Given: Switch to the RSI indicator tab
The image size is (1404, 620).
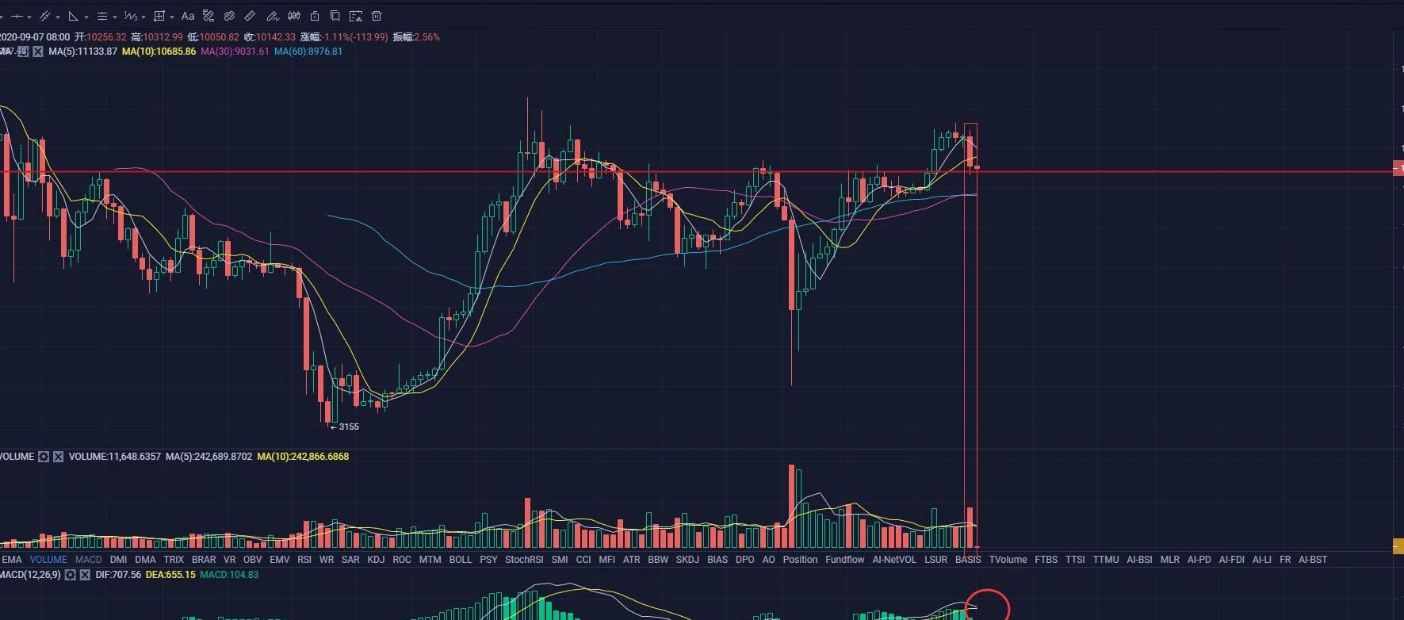Looking at the screenshot, I should [x=304, y=560].
